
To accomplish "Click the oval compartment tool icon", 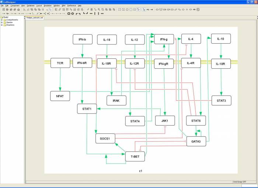I will click(72, 14).
